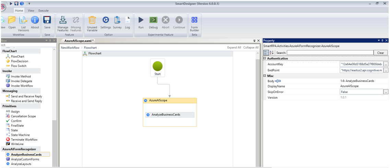Open Settings gear in ribbon
Screen dimensions: 390x168
point(106,20)
